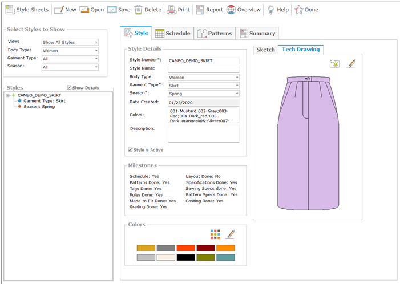Click the camera icon above the drawing
Viewport: 400px width, 284px height.
coord(334,64)
